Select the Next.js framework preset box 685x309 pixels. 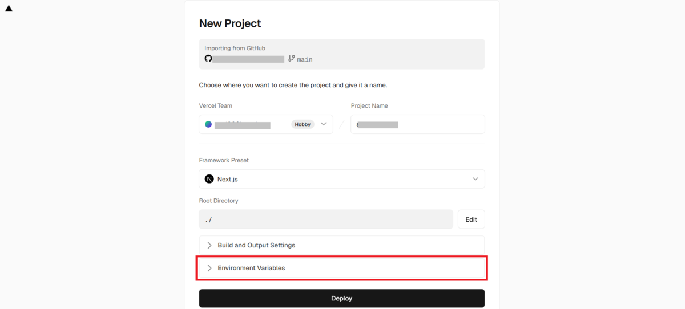[342, 179]
